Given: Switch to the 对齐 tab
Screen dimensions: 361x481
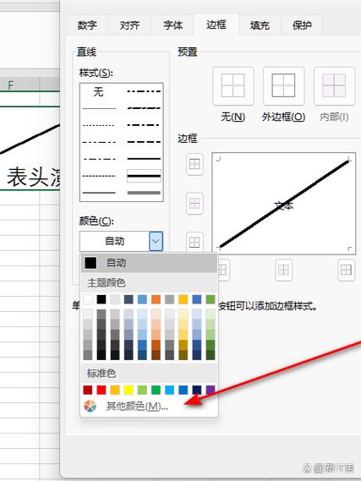Looking at the screenshot, I should tap(129, 25).
